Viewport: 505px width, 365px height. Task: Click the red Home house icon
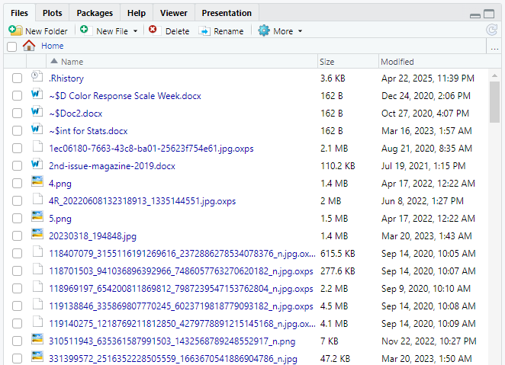29,46
